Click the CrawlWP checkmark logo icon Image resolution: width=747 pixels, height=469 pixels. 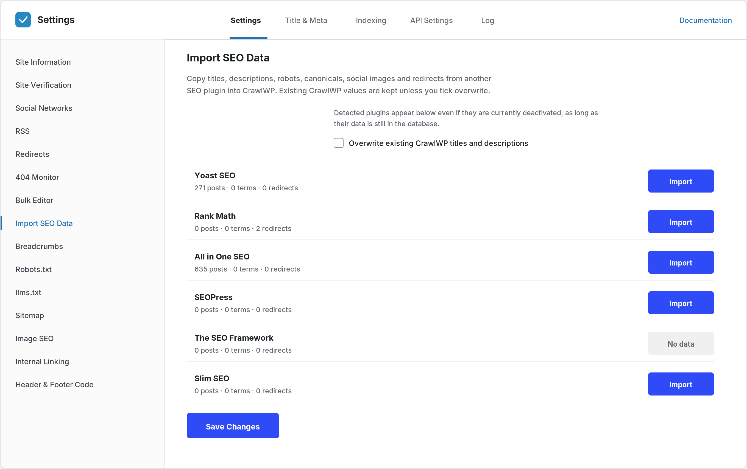(23, 20)
